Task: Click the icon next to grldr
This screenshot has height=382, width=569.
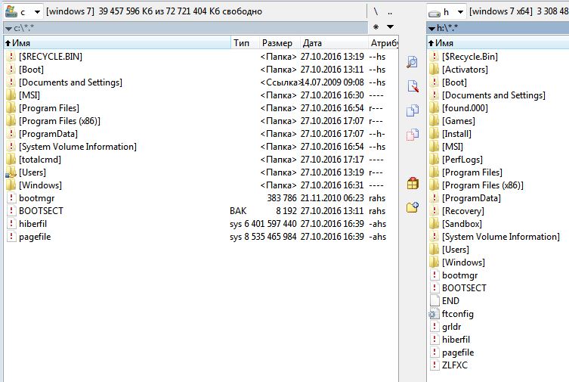Action: [434, 327]
